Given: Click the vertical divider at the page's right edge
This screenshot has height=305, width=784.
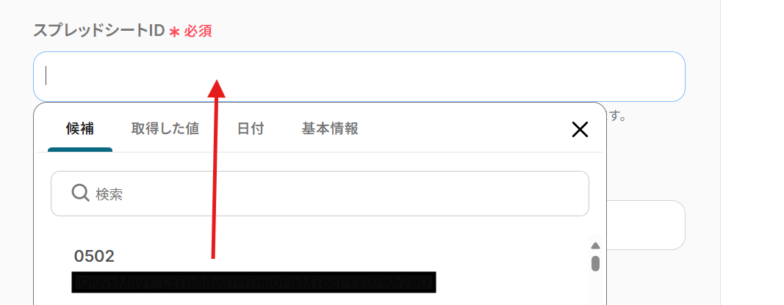Looking at the screenshot, I should pyautogui.click(x=720, y=152).
